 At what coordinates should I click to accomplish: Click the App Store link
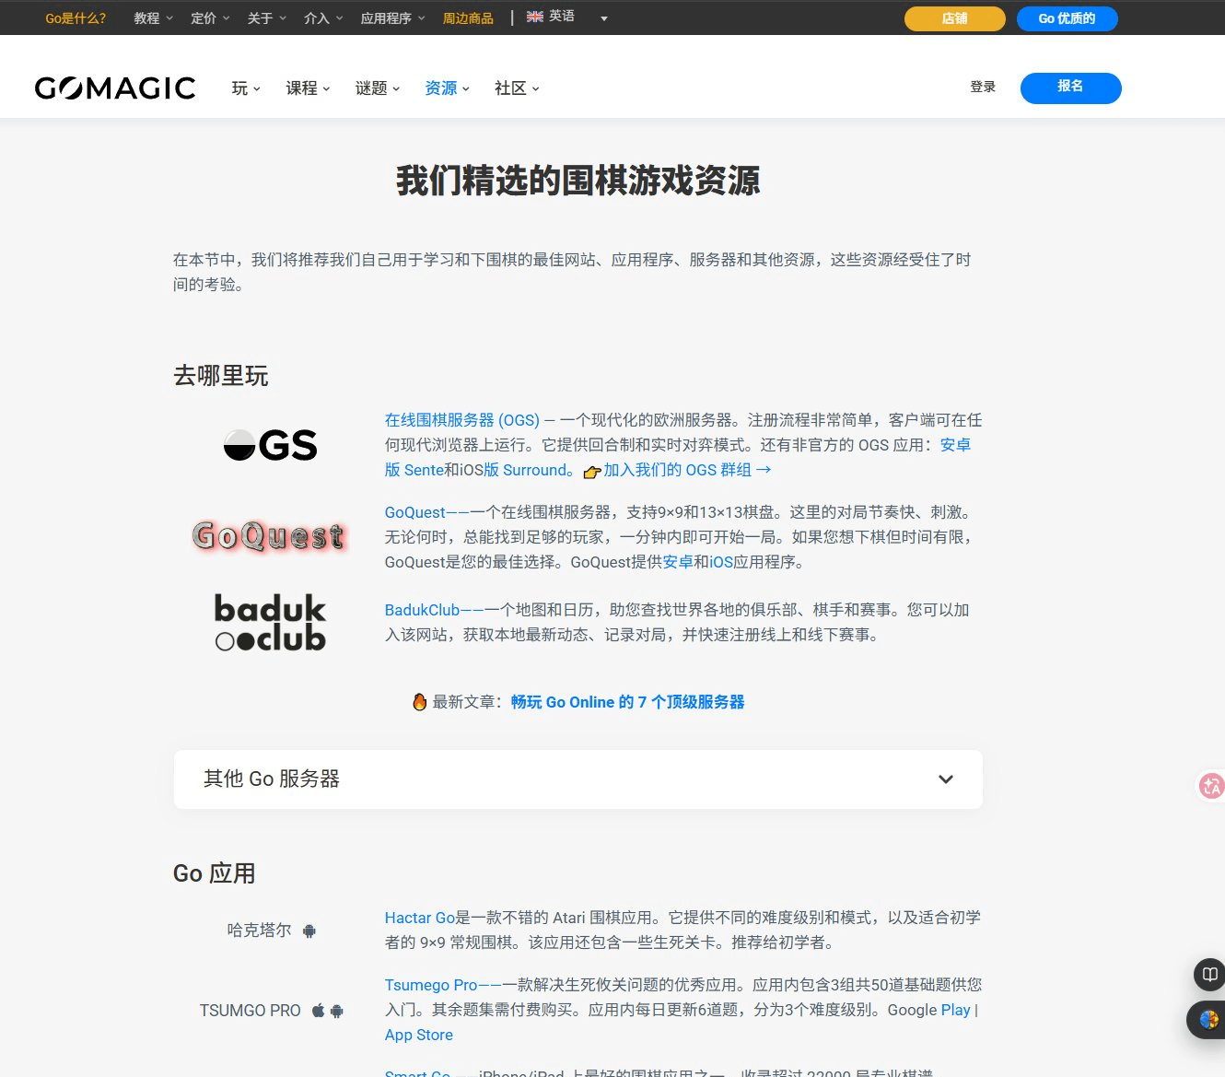click(x=419, y=1035)
